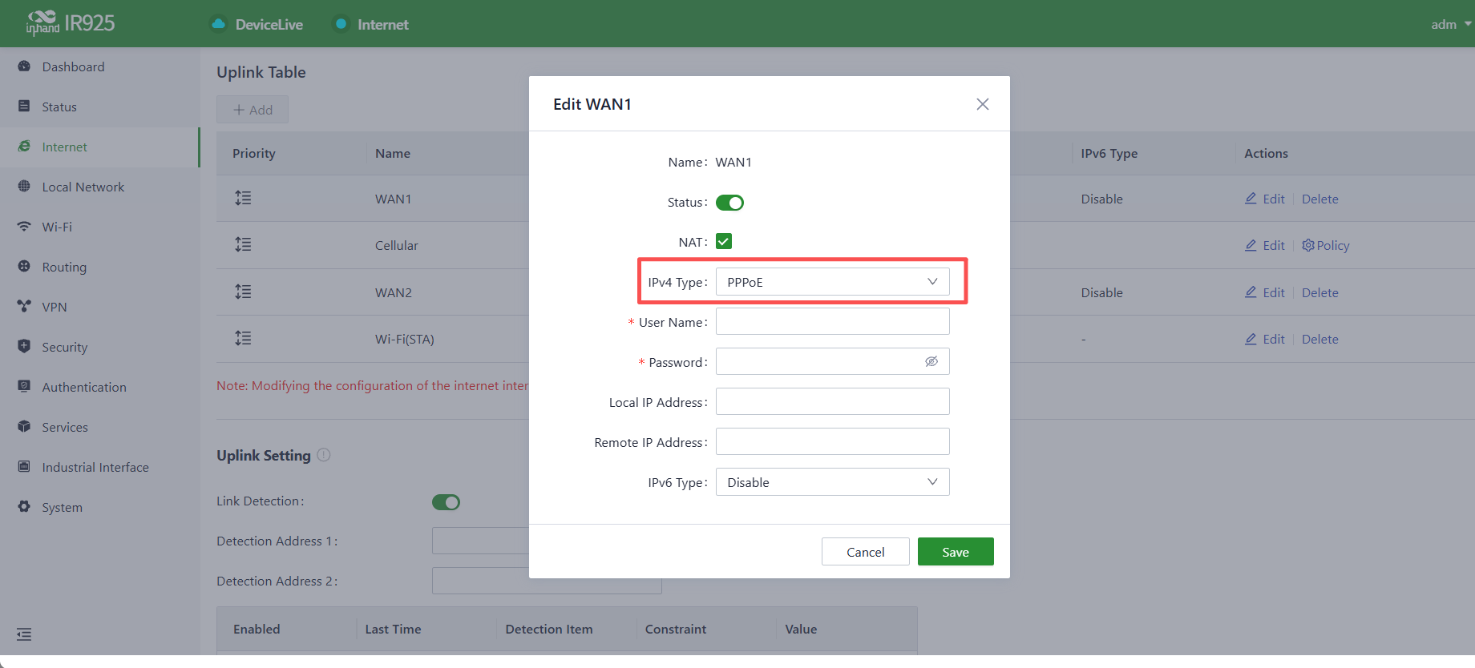Click the Wi-Fi sidebar icon
The image size is (1475, 668).
click(x=24, y=227)
